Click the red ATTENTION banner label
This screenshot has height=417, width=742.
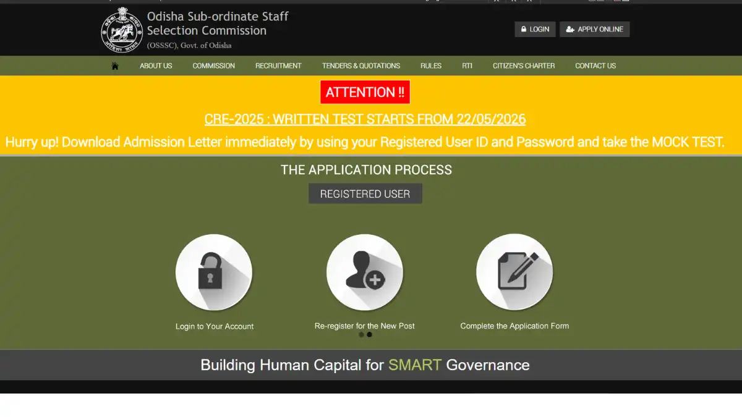point(365,92)
